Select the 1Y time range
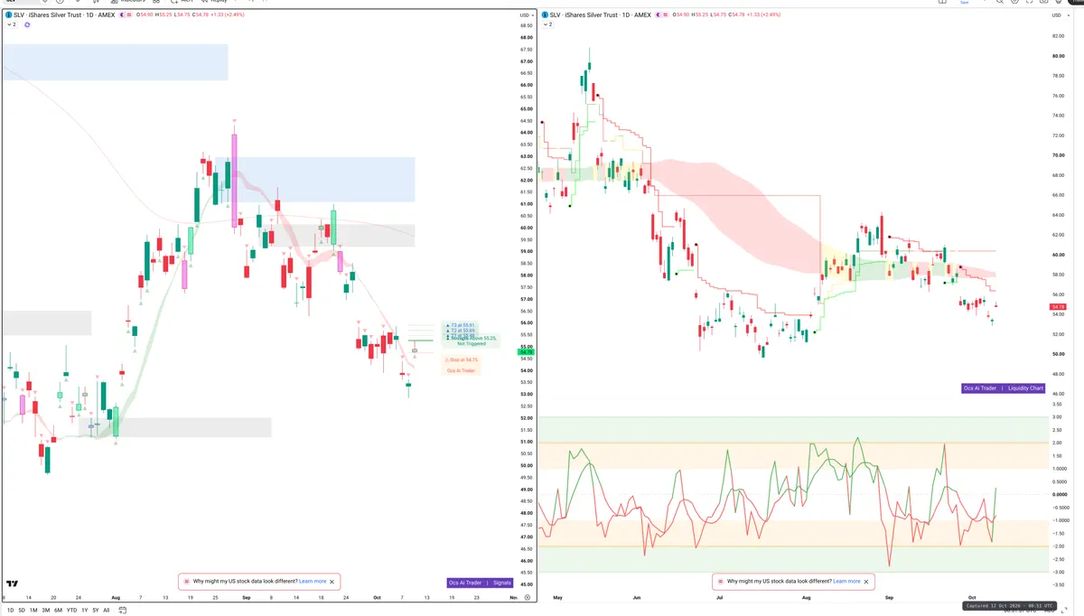The image size is (1084, 616). point(85,611)
